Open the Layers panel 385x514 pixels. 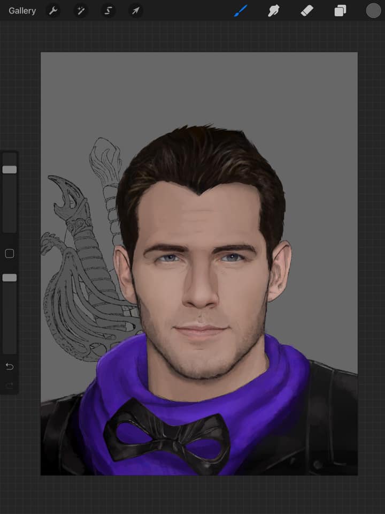[340, 11]
